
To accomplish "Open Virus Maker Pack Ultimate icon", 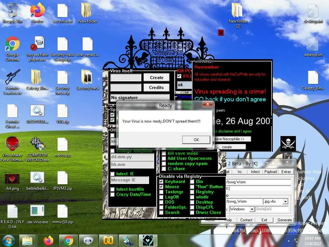I will pos(12,149).
